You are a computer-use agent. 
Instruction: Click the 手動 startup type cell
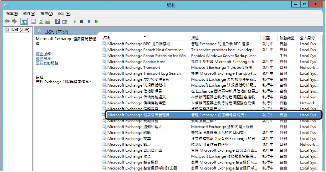pyautogui.click(x=283, y=56)
